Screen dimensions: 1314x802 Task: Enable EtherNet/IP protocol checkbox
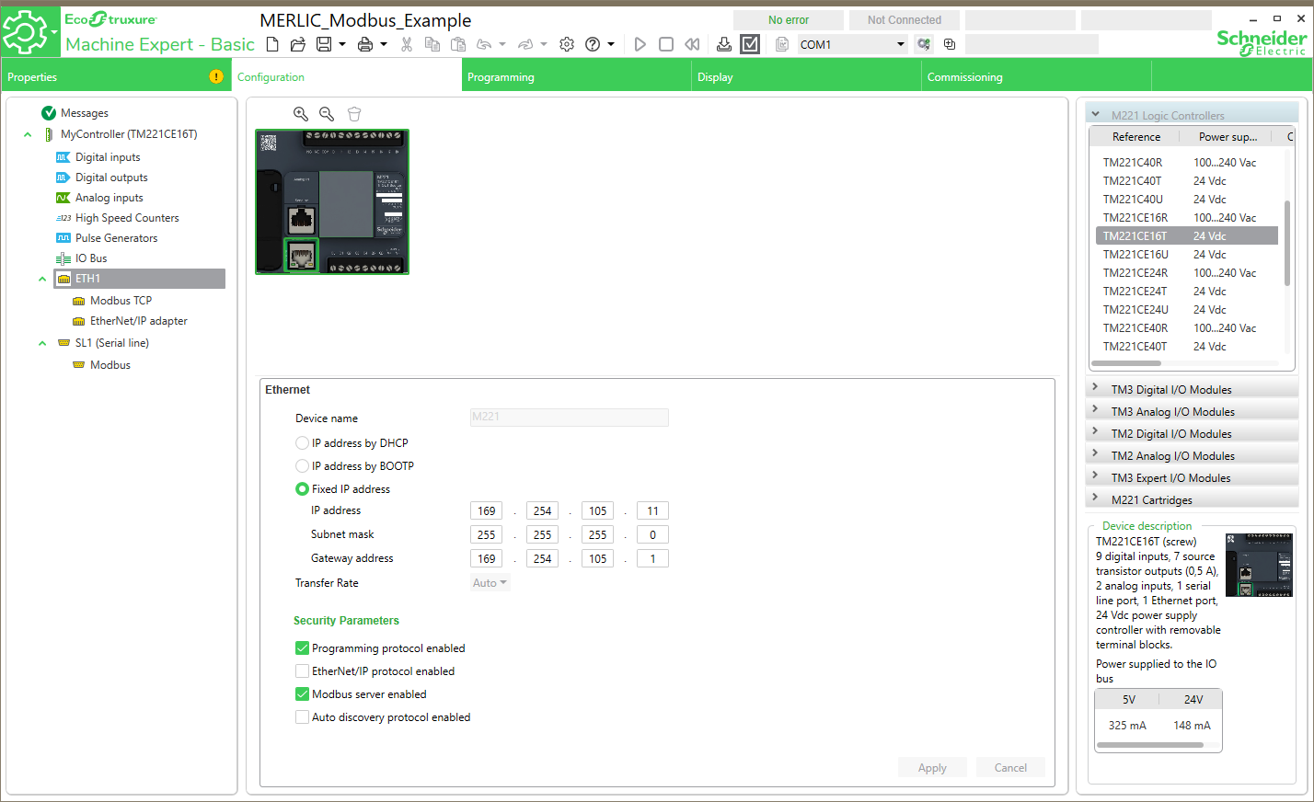pyautogui.click(x=302, y=671)
